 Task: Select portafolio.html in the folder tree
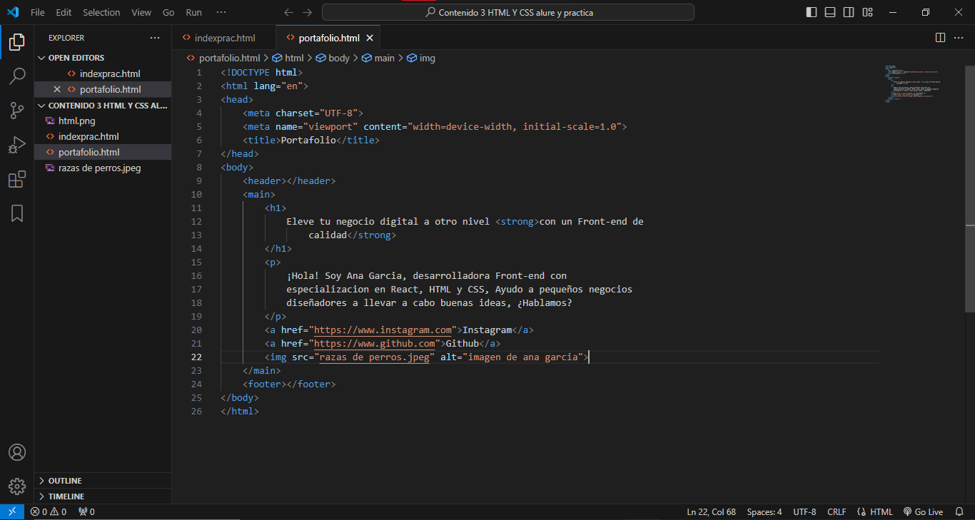tap(103, 152)
